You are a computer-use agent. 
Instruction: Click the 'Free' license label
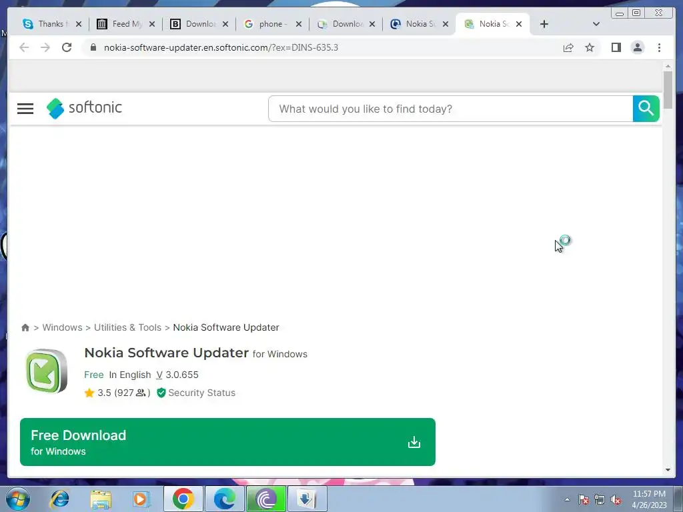93,375
